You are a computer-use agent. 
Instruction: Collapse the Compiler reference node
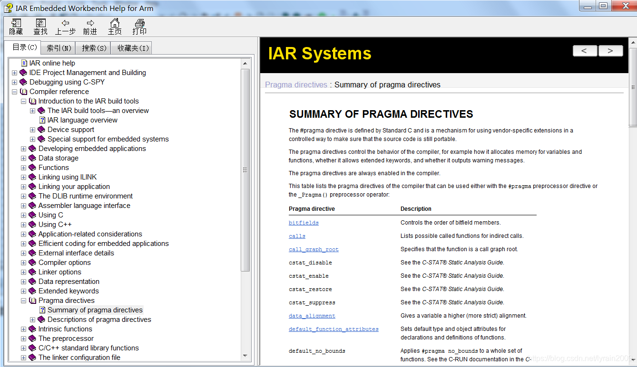14,92
